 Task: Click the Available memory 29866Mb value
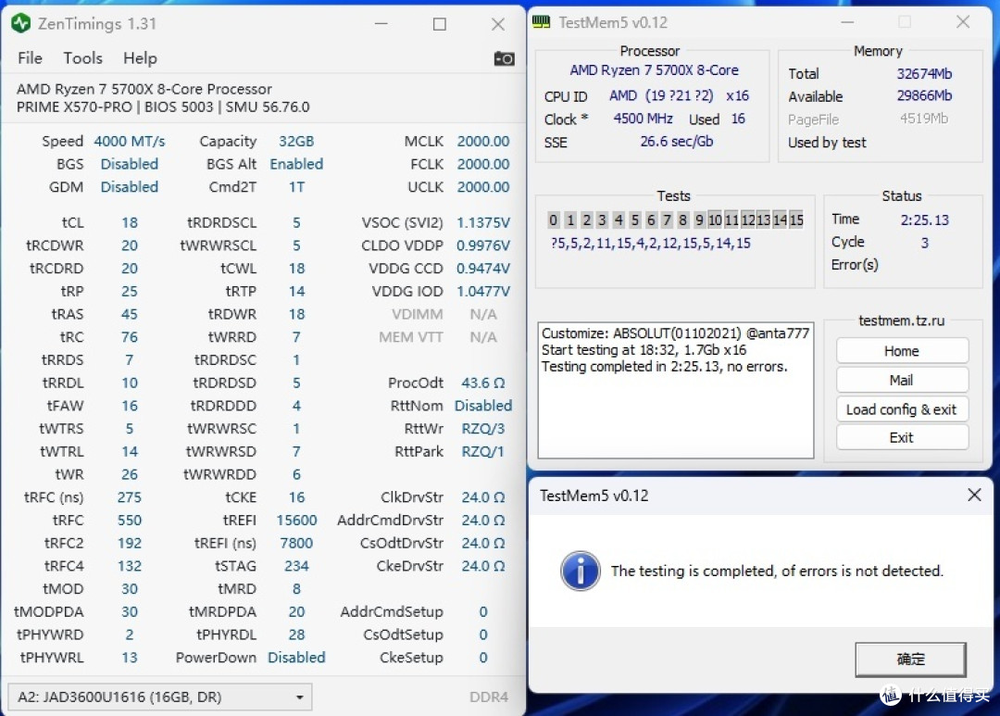(924, 95)
